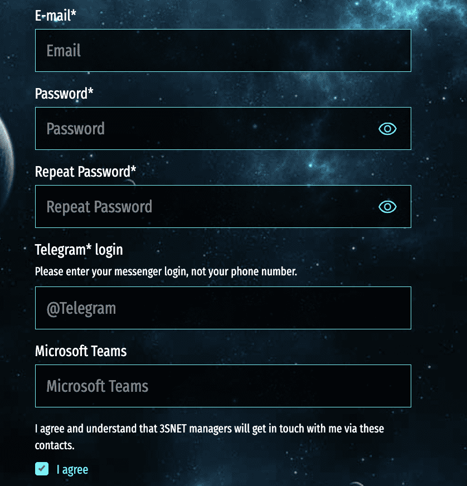Select the Telegram* login label

pyautogui.click(x=79, y=250)
